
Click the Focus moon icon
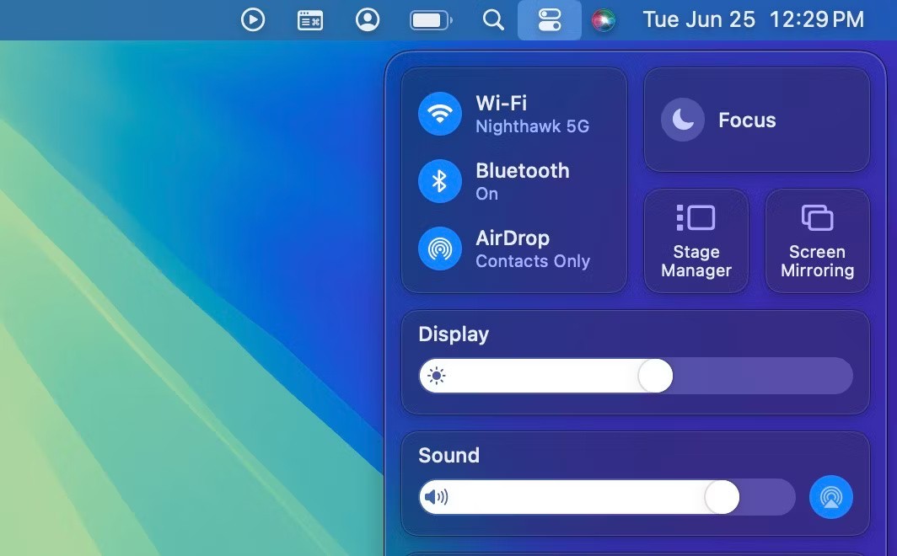coord(682,120)
